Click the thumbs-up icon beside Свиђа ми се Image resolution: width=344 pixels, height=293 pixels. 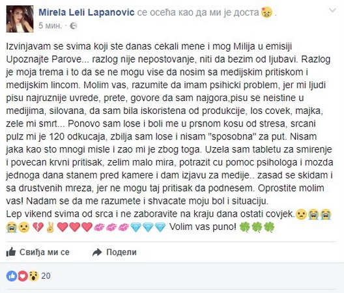pyautogui.click(x=11, y=252)
